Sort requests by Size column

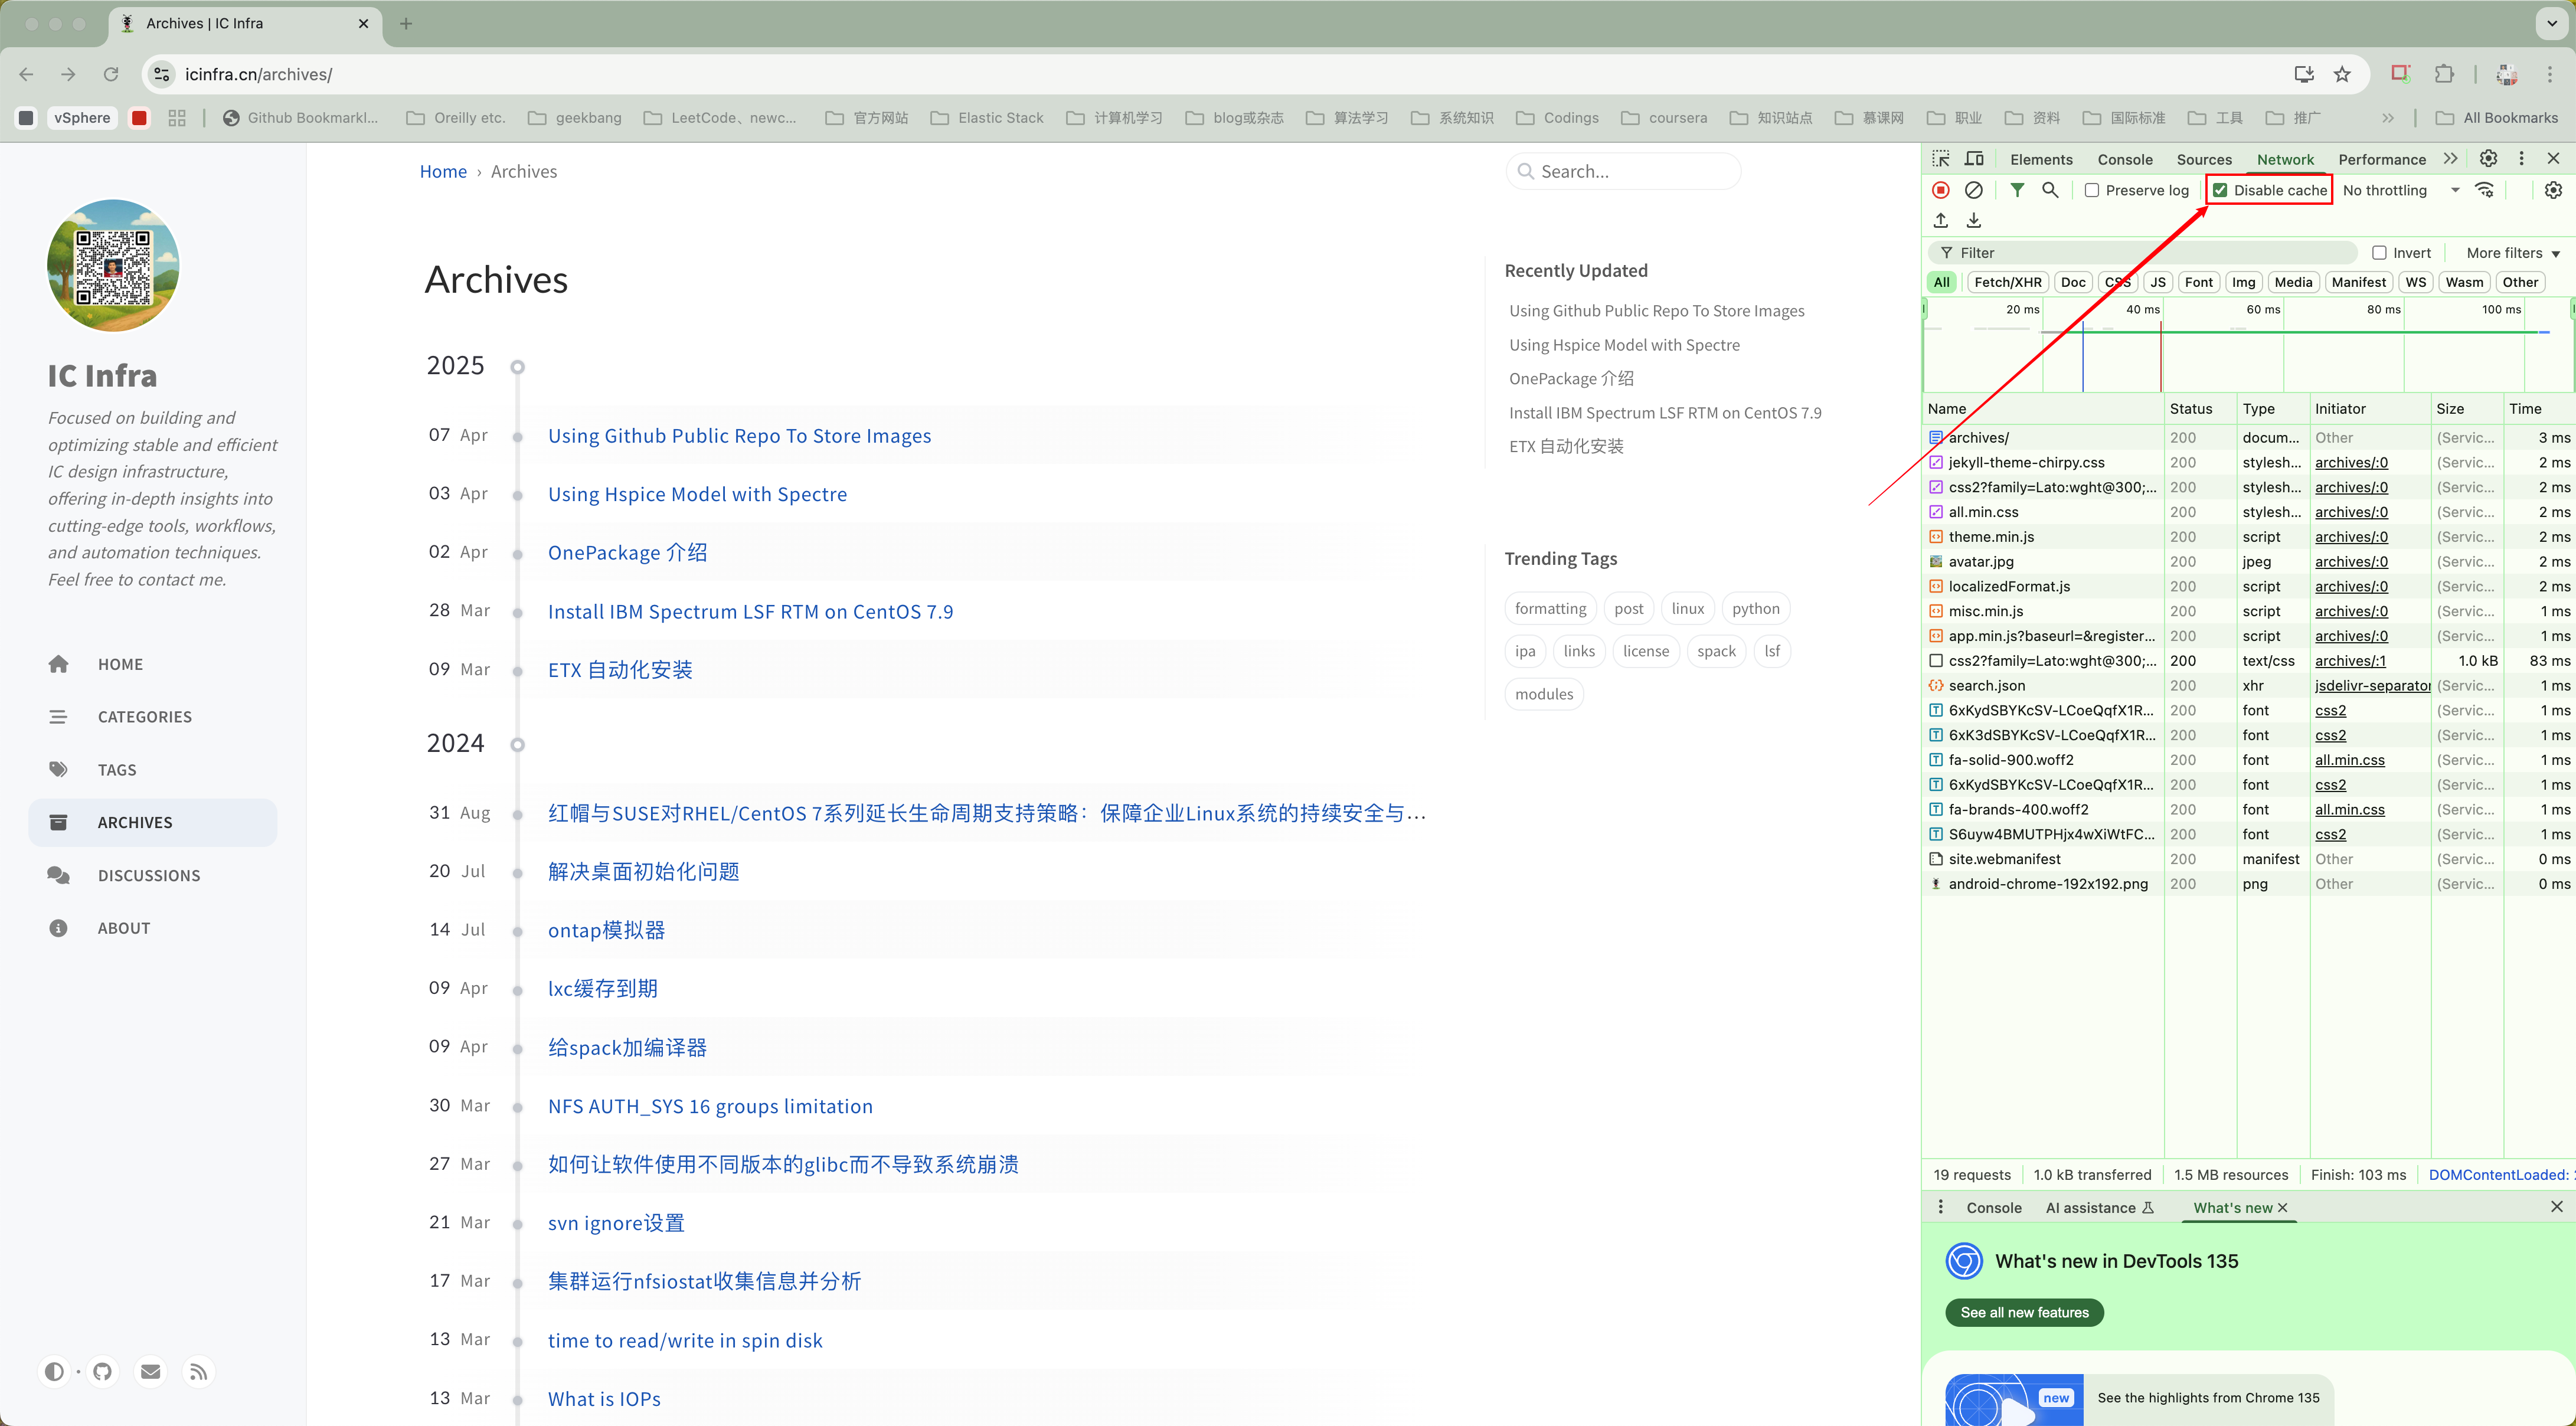pyautogui.click(x=2466, y=409)
